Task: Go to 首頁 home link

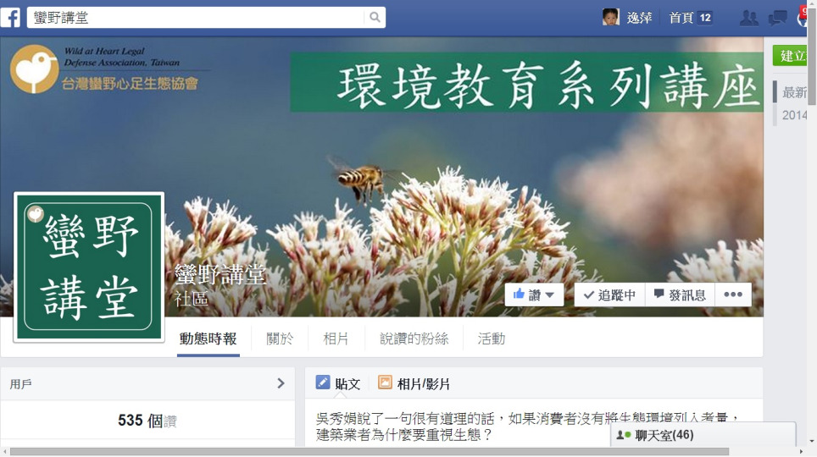Action: (x=681, y=18)
